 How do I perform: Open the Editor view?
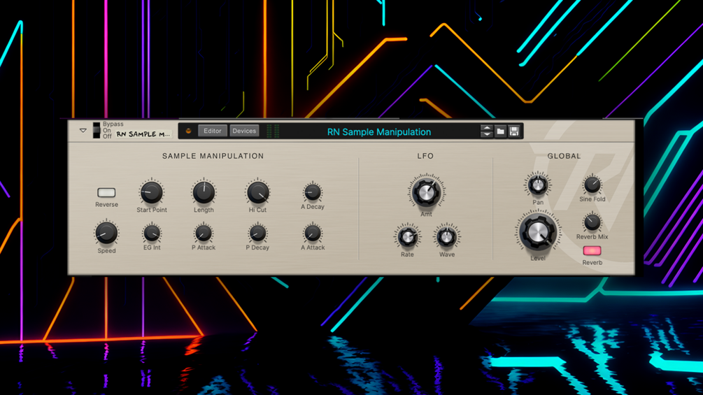pyautogui.click(x=213, y=131)
